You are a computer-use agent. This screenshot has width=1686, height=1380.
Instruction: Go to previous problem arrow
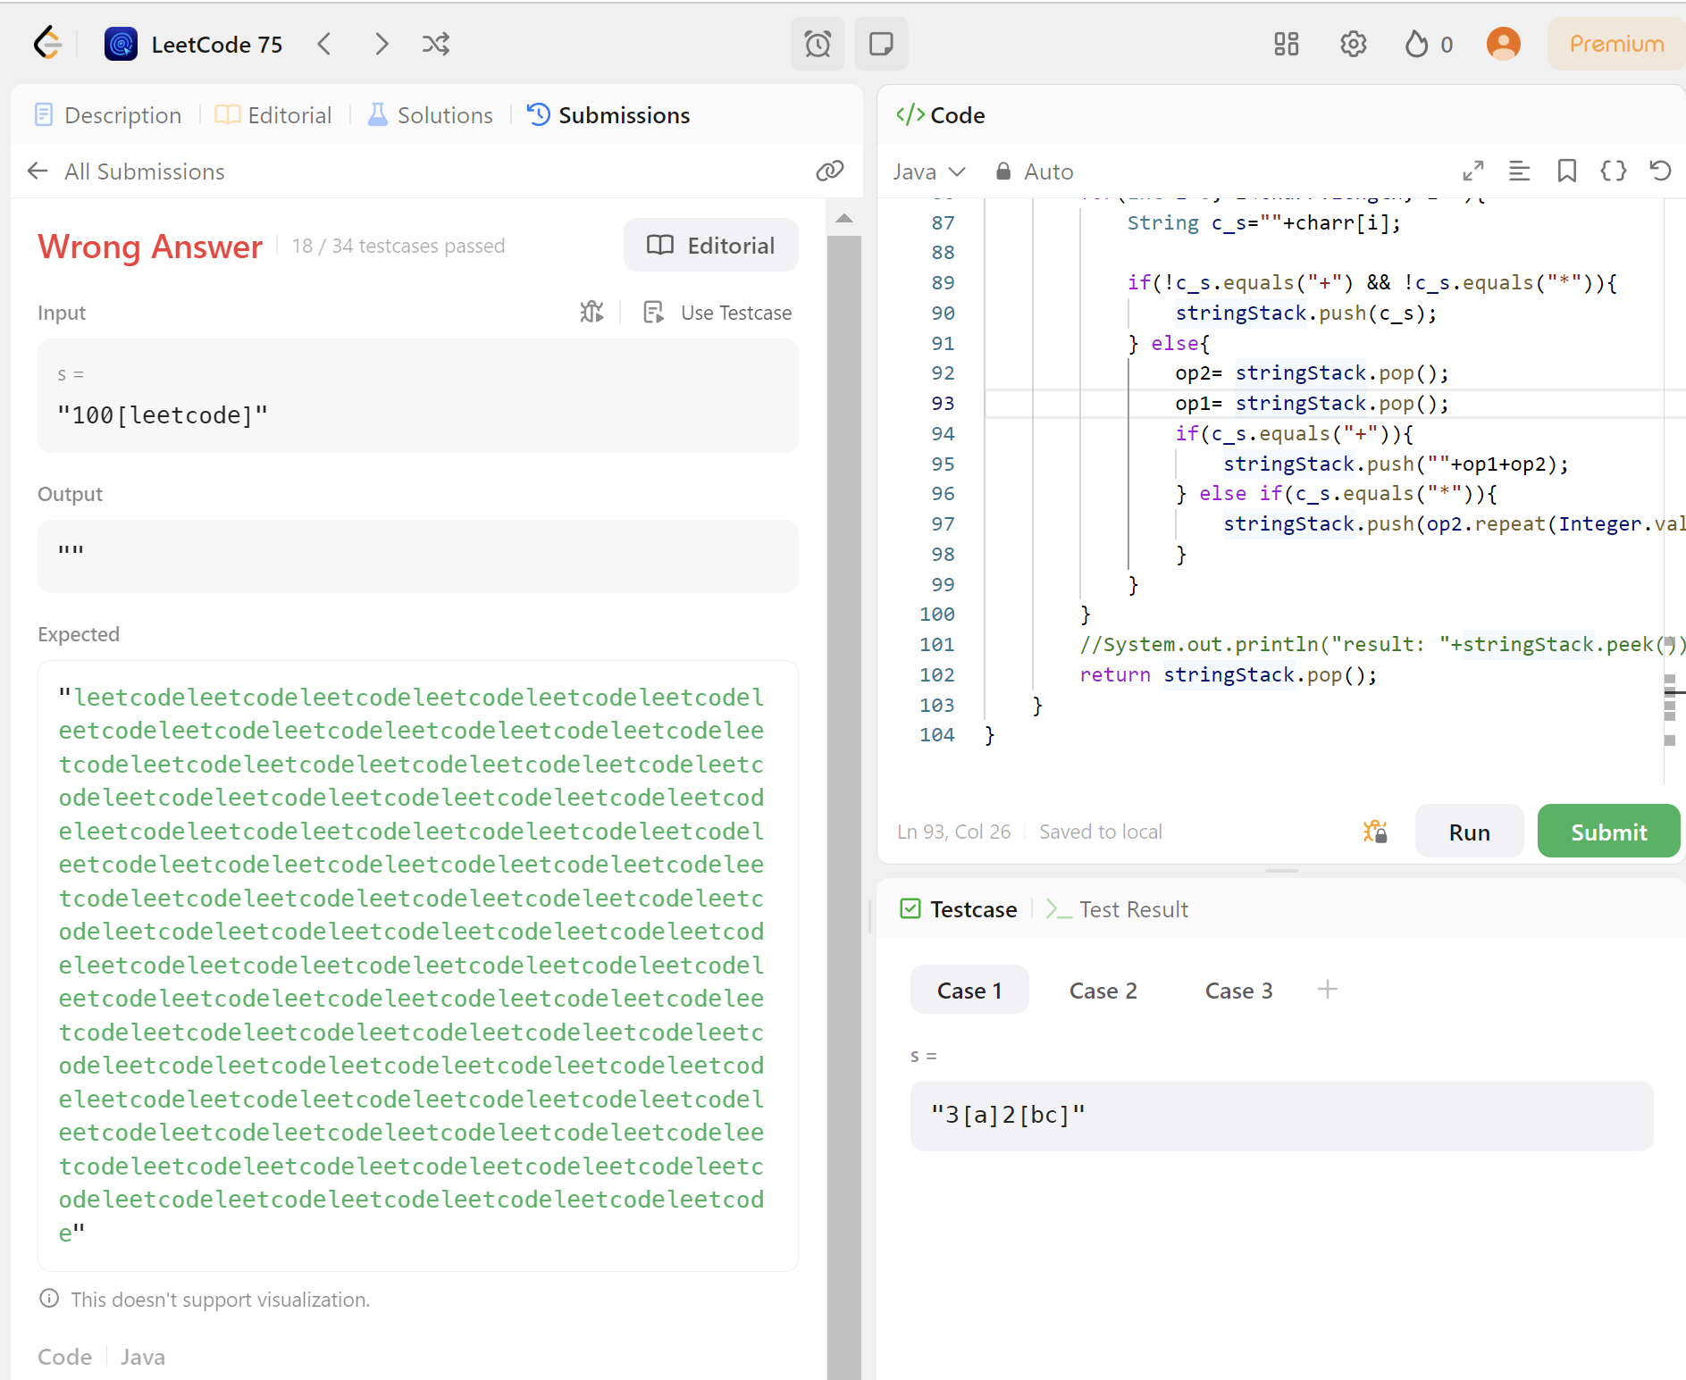pos(324,44)
